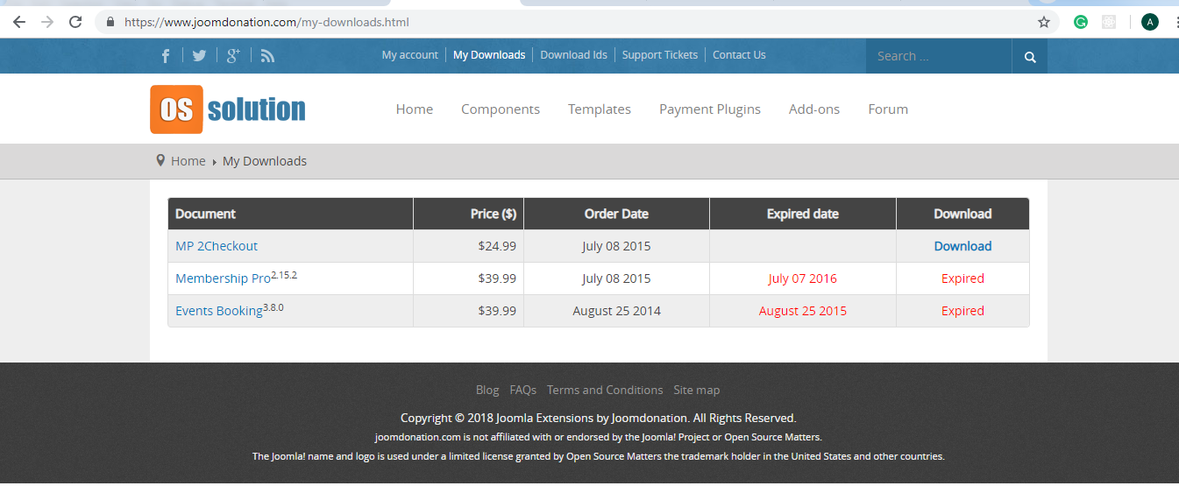
Task: Open the Facebook social icon
Action: coord(166,55)
